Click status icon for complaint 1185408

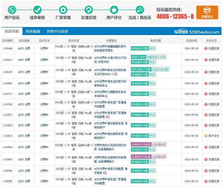206,48
